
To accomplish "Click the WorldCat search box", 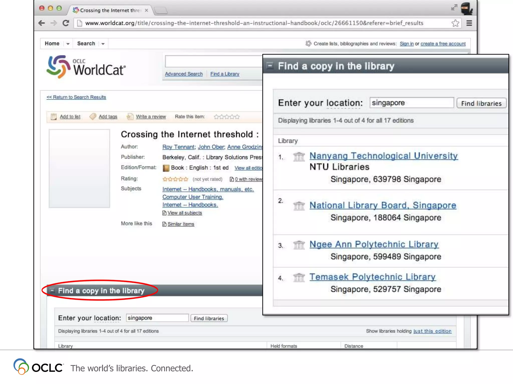I will [x=214, y=61].
